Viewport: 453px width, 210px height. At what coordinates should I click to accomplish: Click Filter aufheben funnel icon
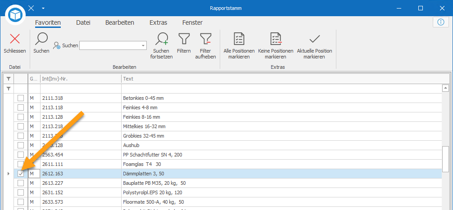tap(206, 39)
